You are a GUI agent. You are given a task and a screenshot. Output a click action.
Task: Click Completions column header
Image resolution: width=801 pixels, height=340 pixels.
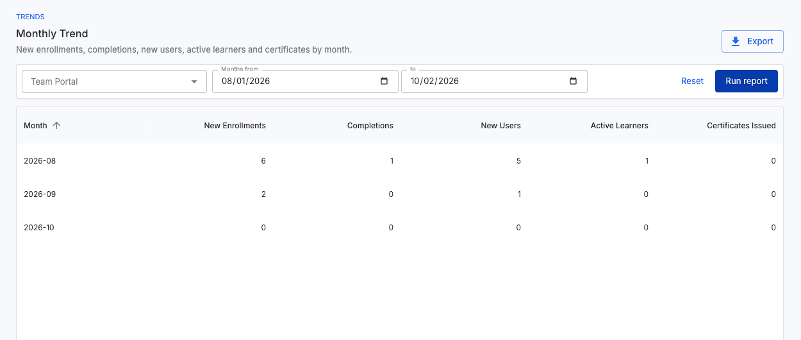[x=370, y=126]
